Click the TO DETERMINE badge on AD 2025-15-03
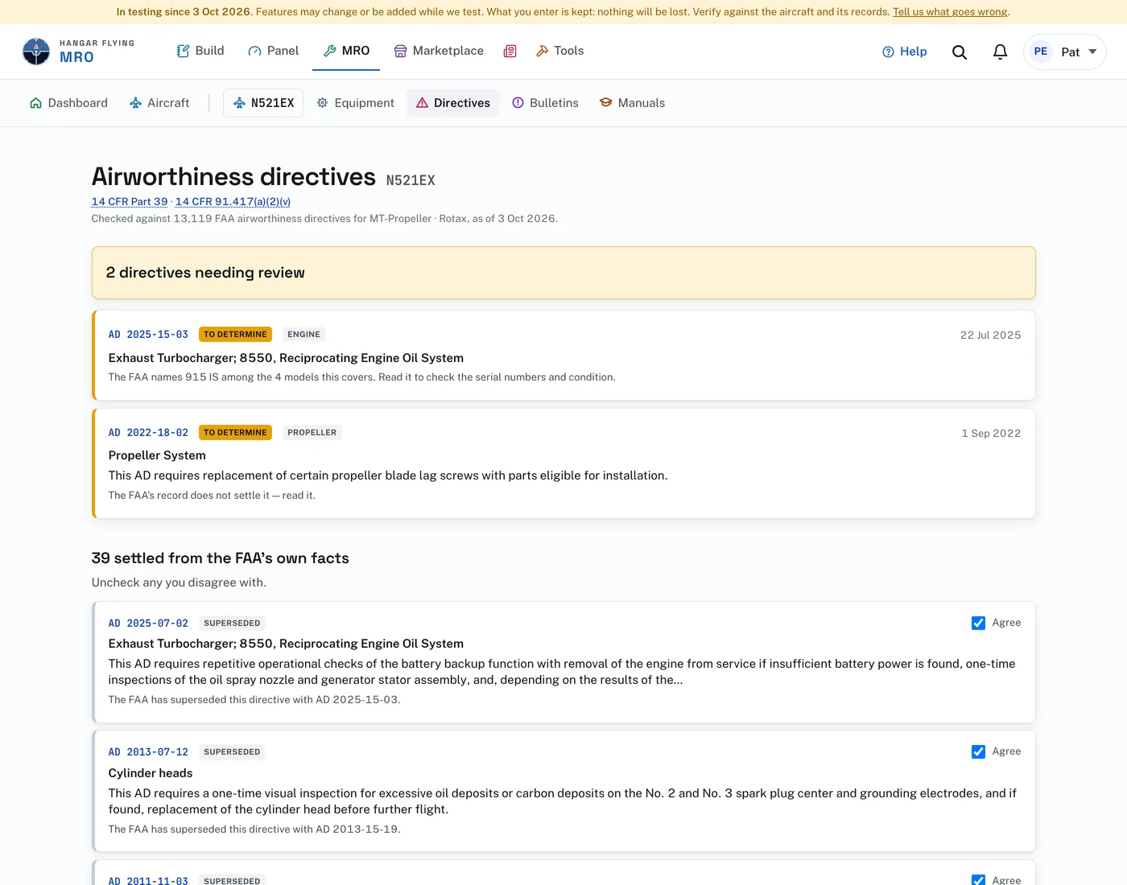The width and height of the screenshot is (1127, 885). (x=235, y=335)
